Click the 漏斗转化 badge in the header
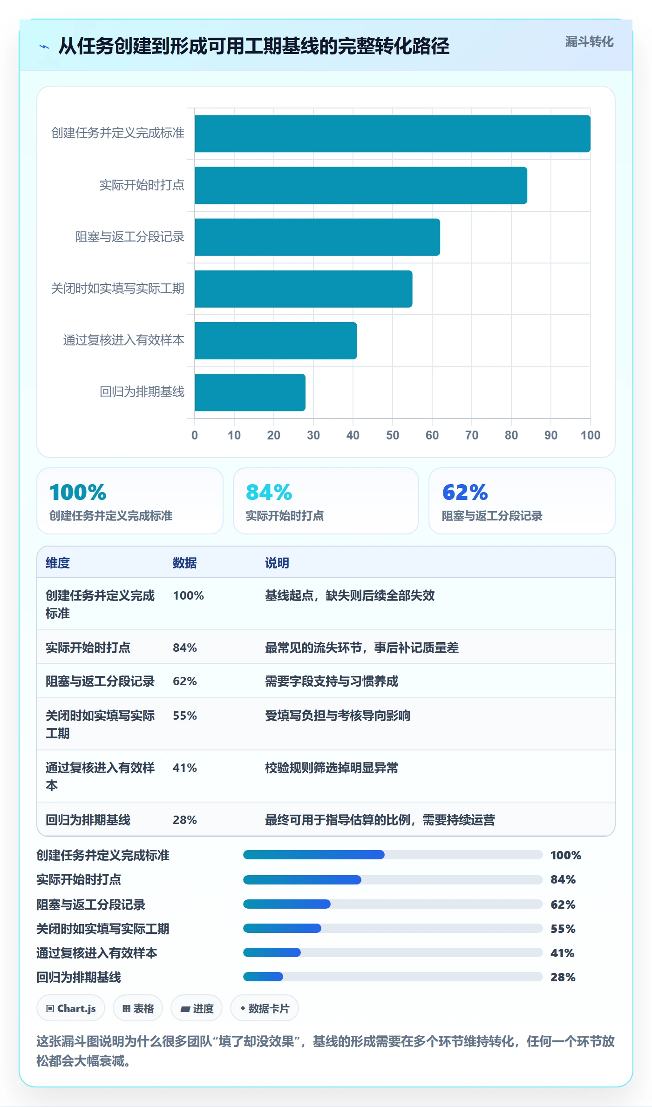The height and width of the screenshot is (1107, 652). coord(589,42)
